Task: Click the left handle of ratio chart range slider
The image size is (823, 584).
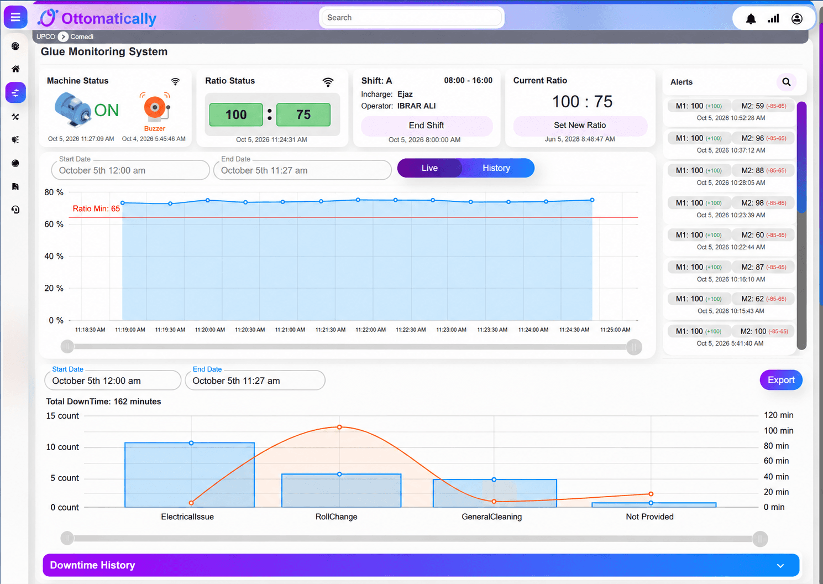Action: click(x=67, y=347)
